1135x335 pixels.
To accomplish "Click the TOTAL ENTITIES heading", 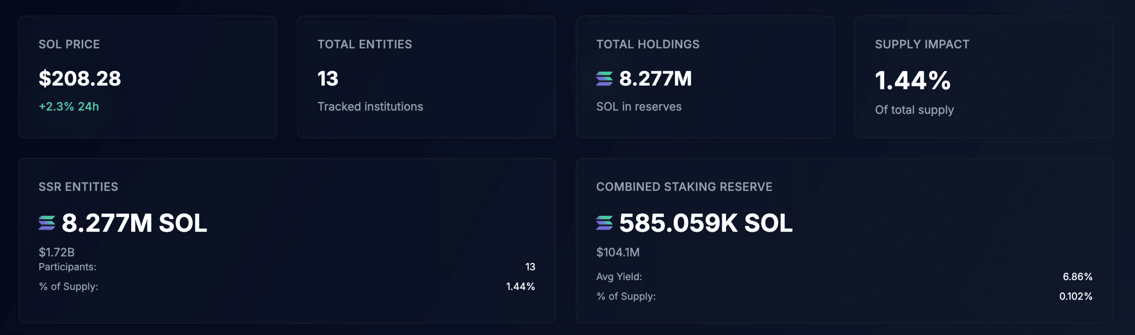I will tap(364, 44).
